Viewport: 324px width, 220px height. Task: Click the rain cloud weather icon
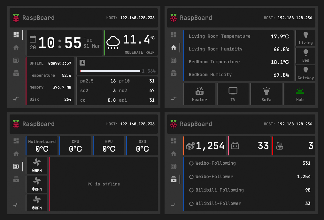[x=113, y=42]
